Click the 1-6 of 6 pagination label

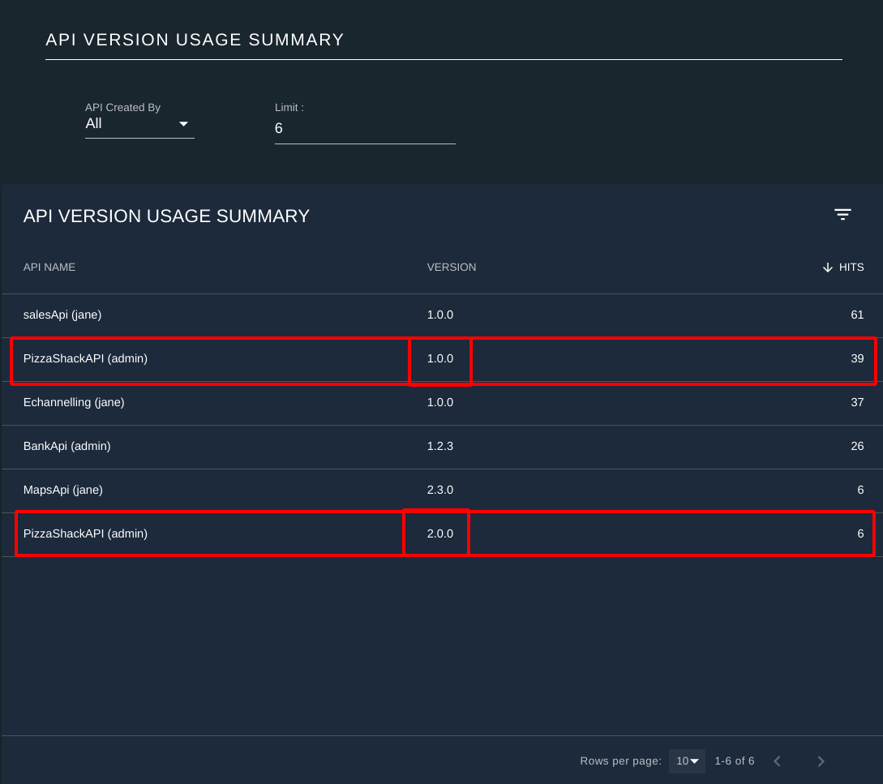tap(735, 761)
